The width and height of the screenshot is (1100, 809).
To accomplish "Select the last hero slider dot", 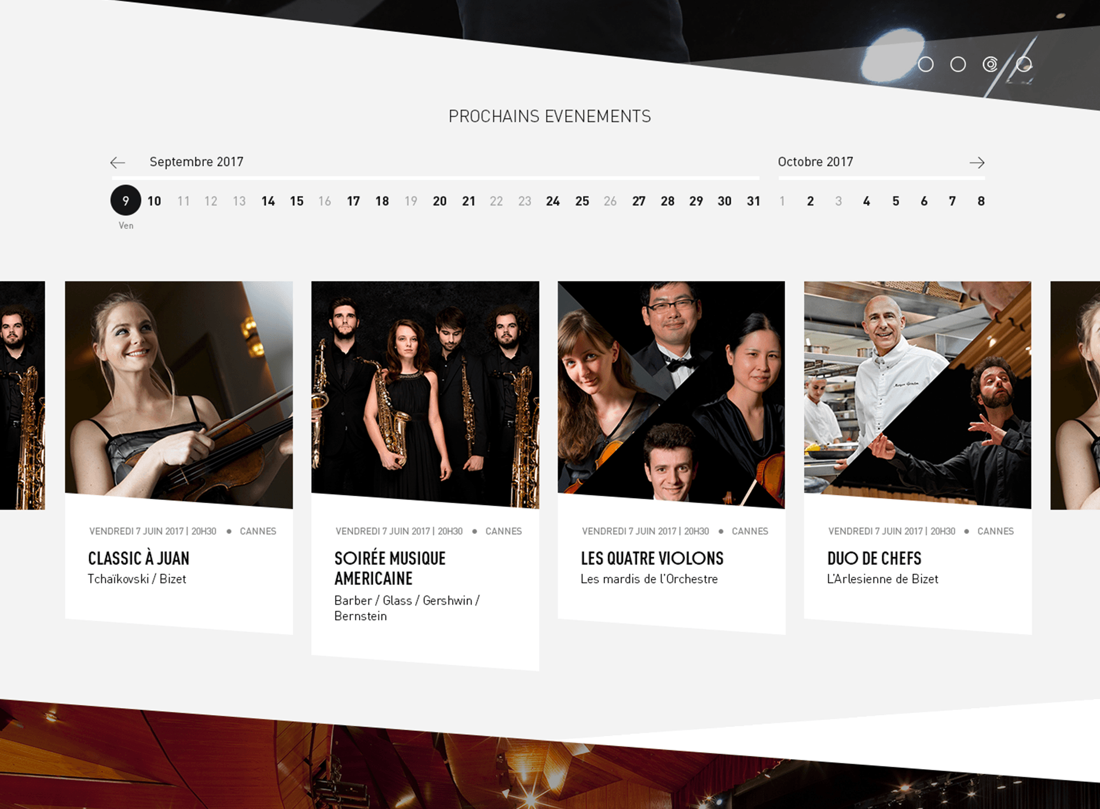I will click(1024, 64).
